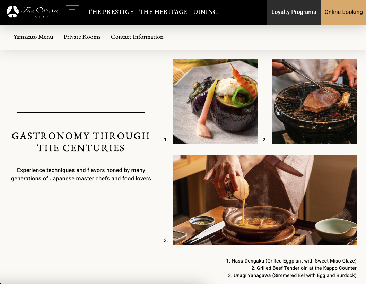The image size is (366, 284).
Task: Open THE PRESTIGE menu item
Action: (111, 12)
